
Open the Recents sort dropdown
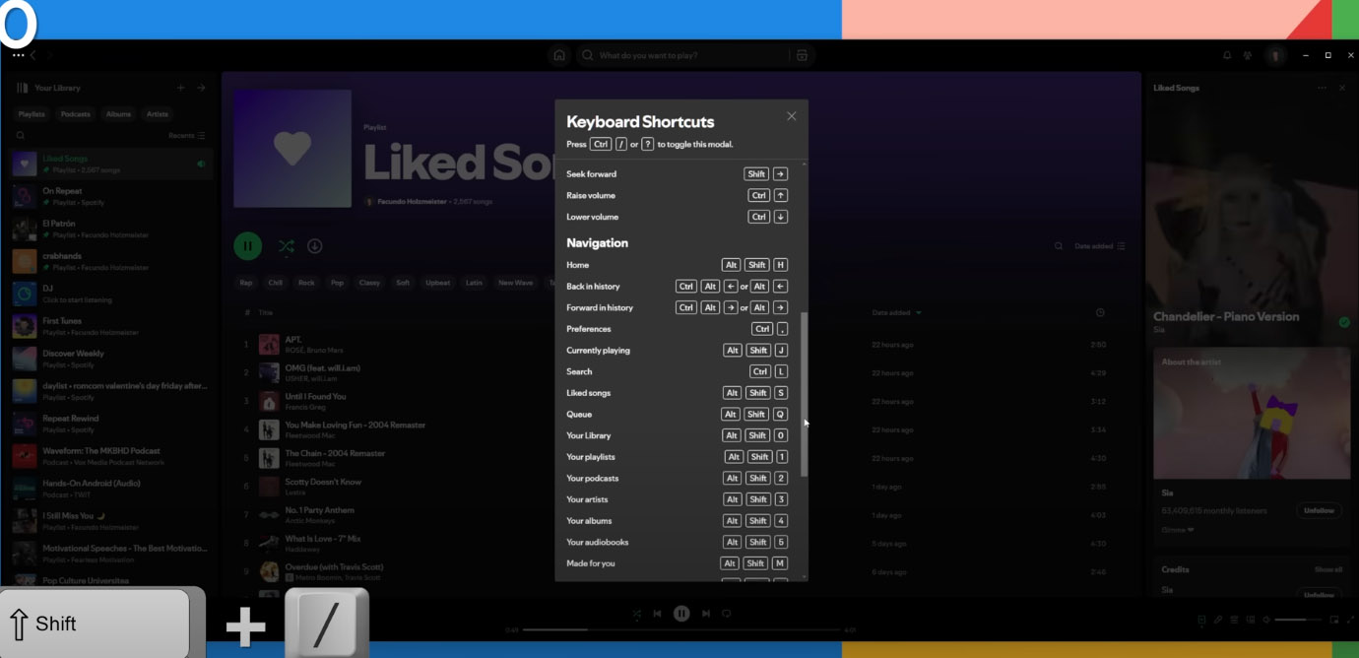(x=187, y=136)
